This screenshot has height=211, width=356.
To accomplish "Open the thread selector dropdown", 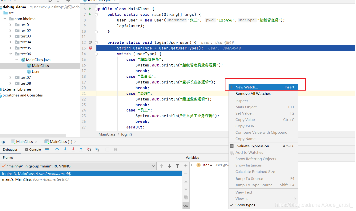I will [x=153, y=166].
